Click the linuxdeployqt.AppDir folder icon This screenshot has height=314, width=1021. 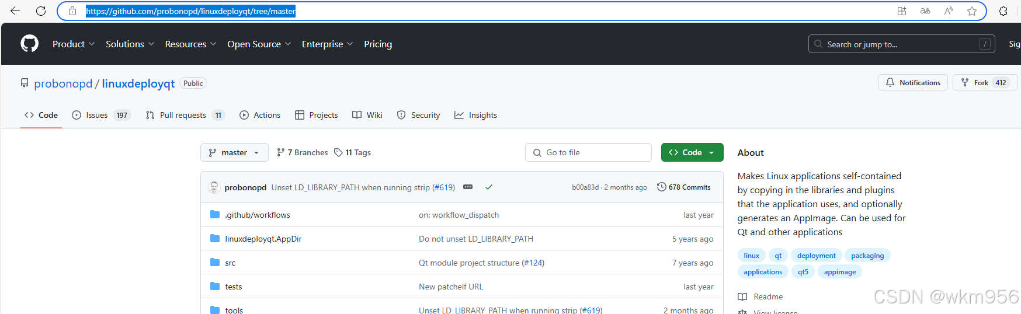[215, 239]
